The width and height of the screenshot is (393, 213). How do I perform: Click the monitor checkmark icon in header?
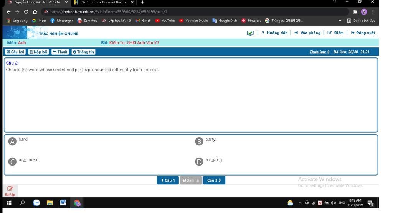click(x=250, y=33)
